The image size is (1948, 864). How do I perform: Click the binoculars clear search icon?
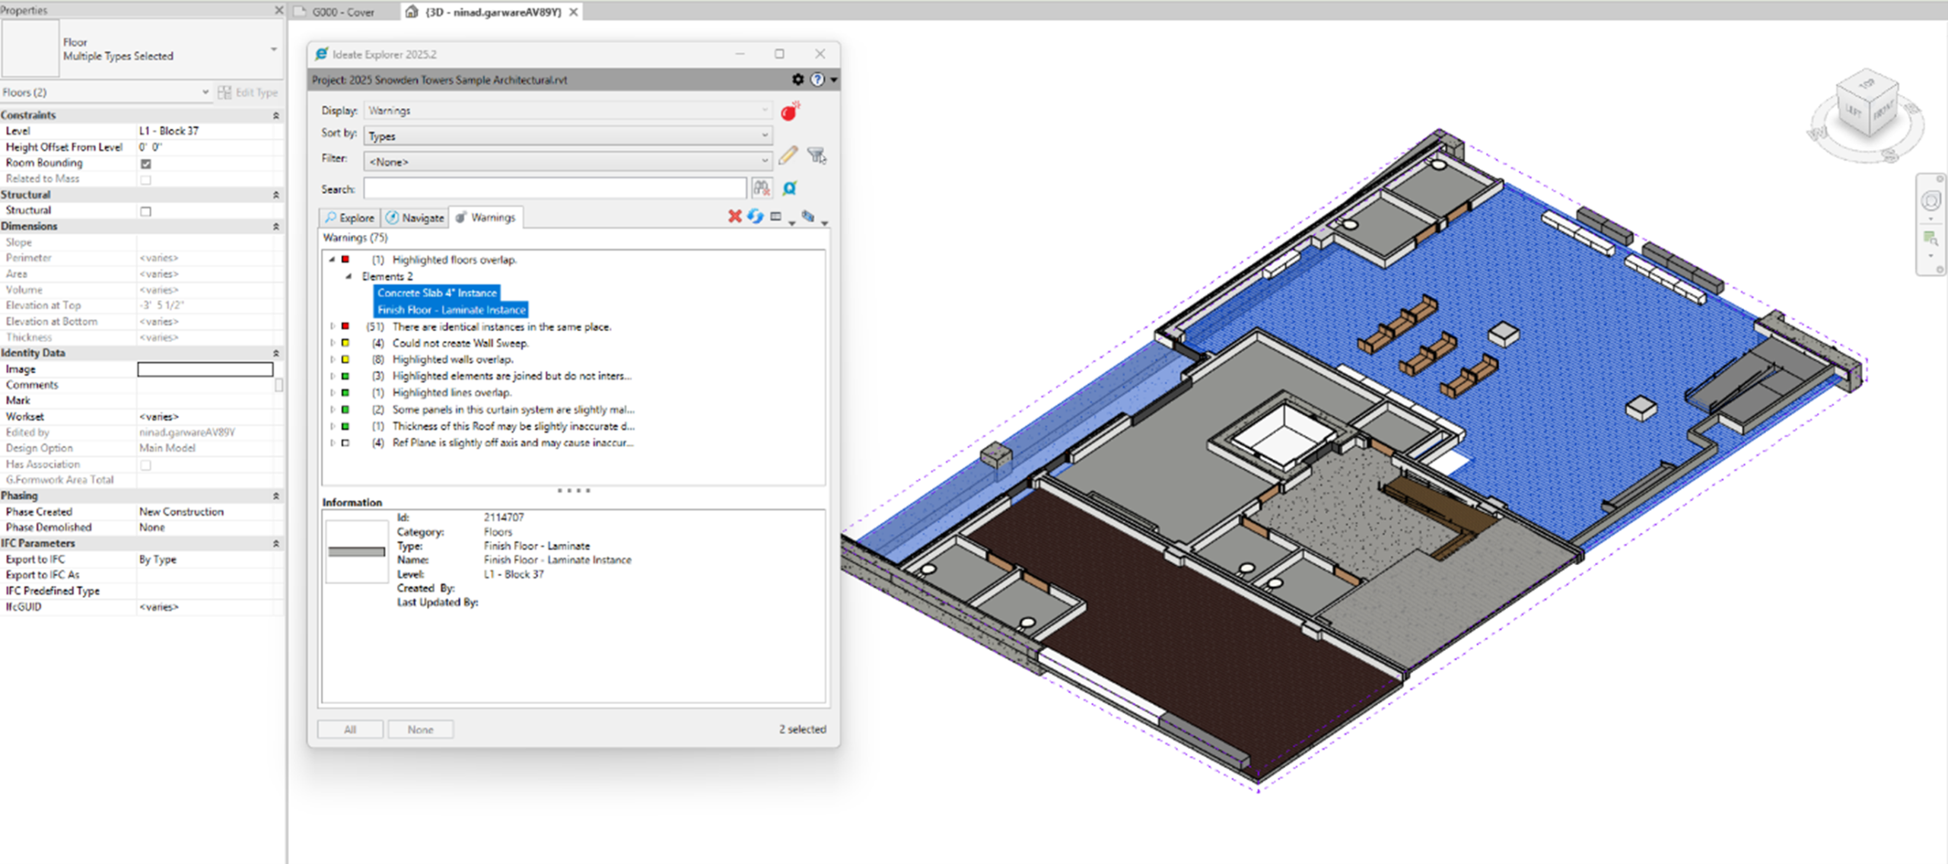[x=761, y=188]
